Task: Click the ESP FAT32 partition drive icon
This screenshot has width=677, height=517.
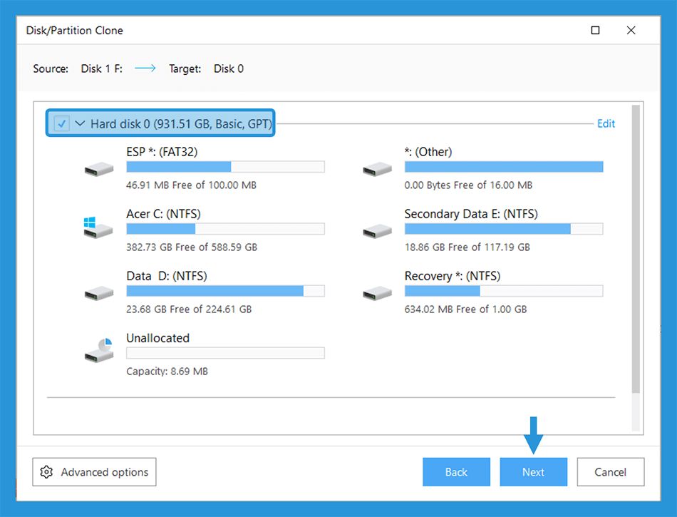Action: (99, 168)
